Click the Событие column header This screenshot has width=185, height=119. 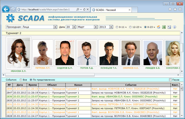(131, 85)
